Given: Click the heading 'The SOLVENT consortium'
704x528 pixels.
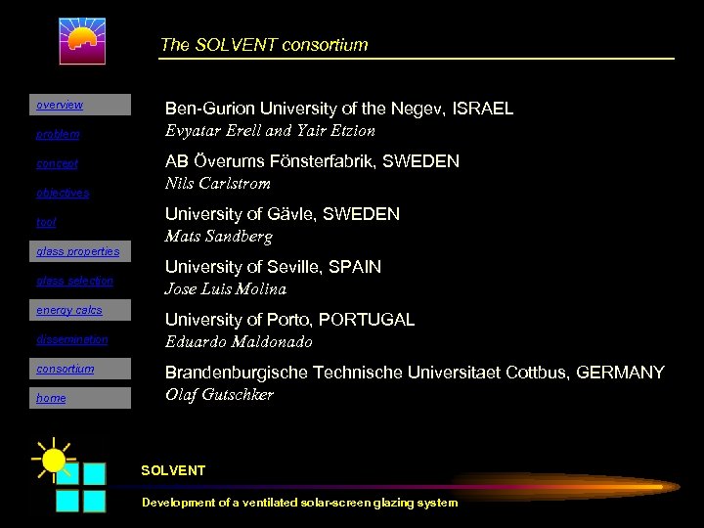Looking at the screenshot, I should coord(264,44).
